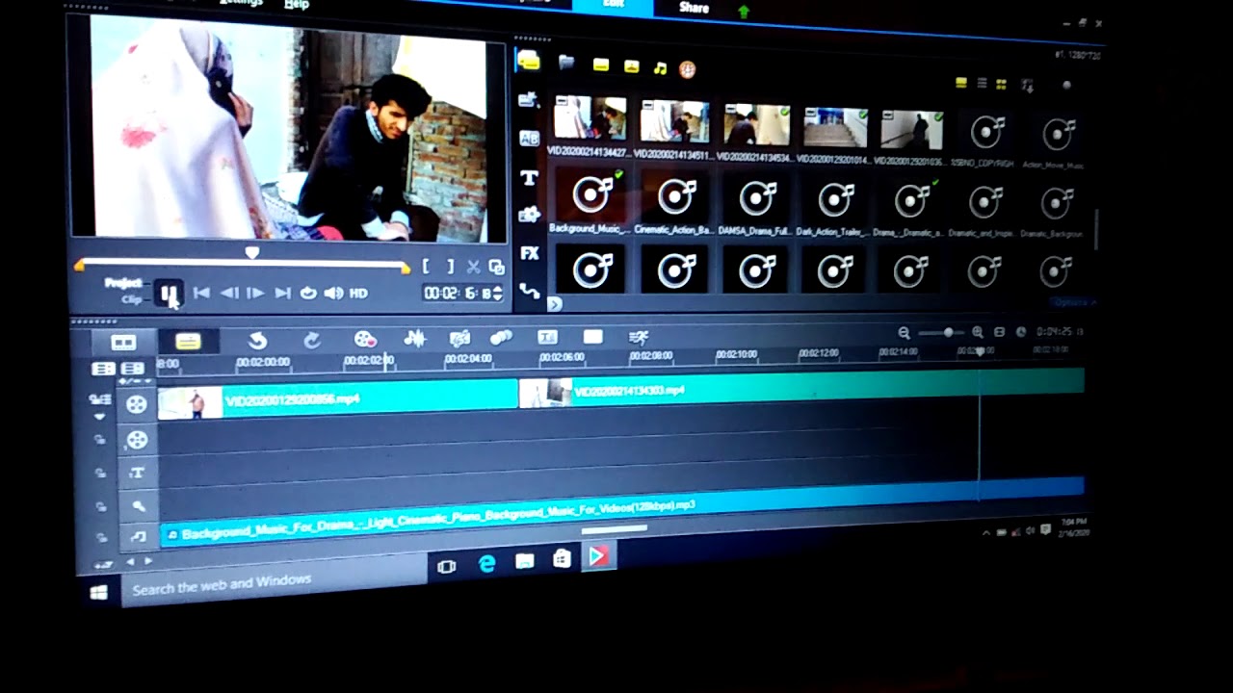Zoom in the timeline
Image resolution: width=1233 pixels, height=693 pixels.
click(x=977, y=332)
